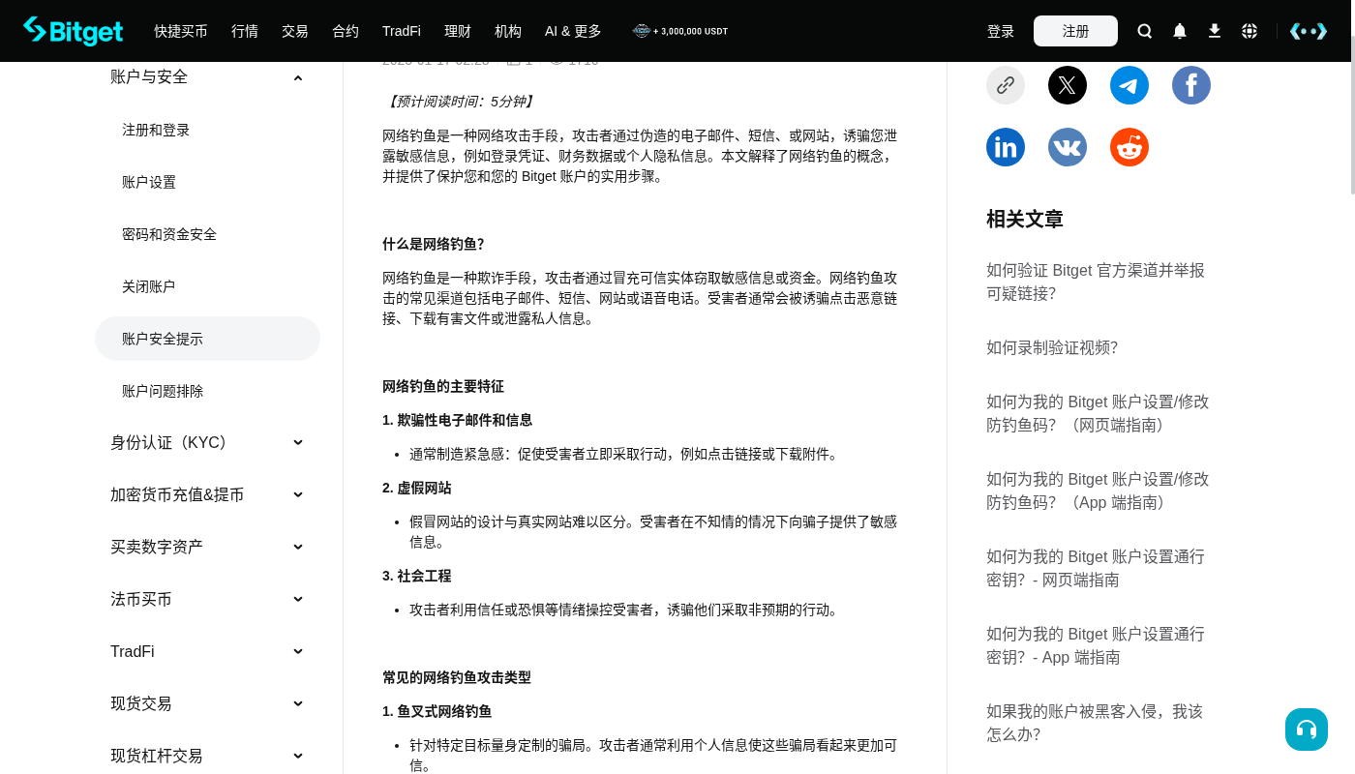Open article 如果我的账户被黑客入侵
The height and width of the screenshot is (774, 1355).
pyautogui.click(x=1095, y=723)
